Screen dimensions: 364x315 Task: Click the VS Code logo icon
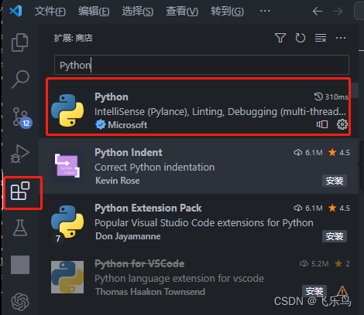pyautogui.click(x=15, y=11)
